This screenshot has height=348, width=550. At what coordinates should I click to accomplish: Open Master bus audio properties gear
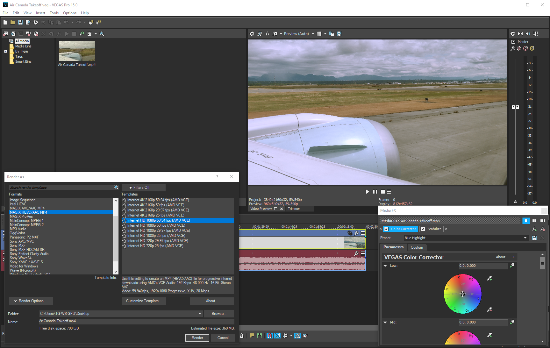point(513,34)
